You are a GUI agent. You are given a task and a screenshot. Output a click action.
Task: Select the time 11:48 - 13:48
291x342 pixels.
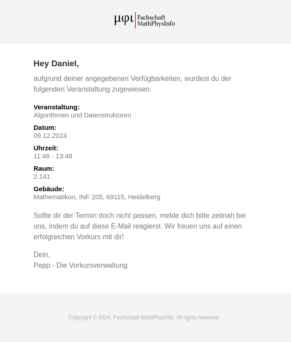click(x=53, y=156)
